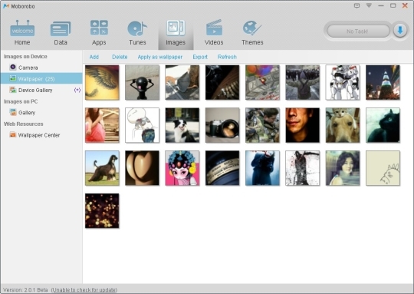Click Add in the image toolbar
Screen dimensions: 414x294
click(x=94, y=57)
